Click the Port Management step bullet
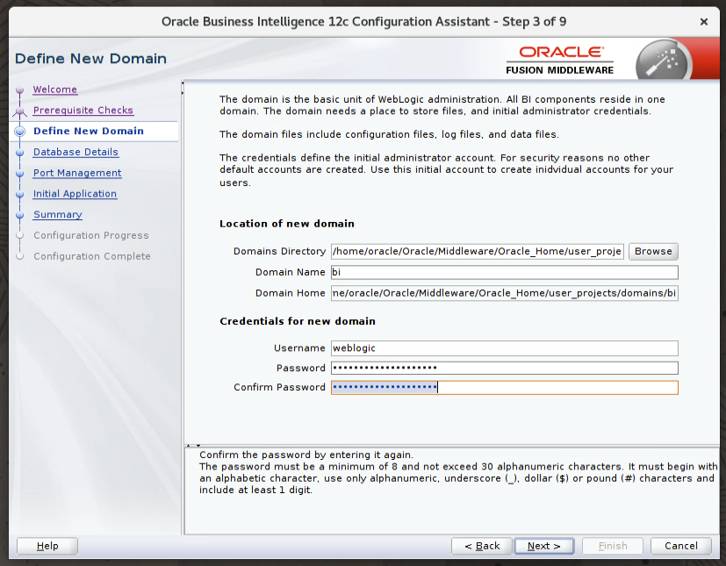Image resolution: width=726 pixels, height=566 pixels. click(19, 173)
